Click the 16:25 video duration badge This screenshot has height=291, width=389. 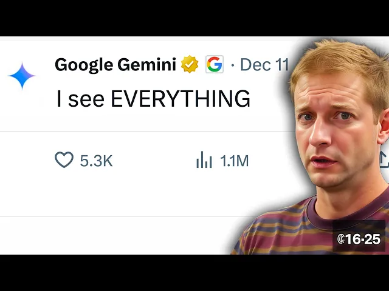pos(359,239)
